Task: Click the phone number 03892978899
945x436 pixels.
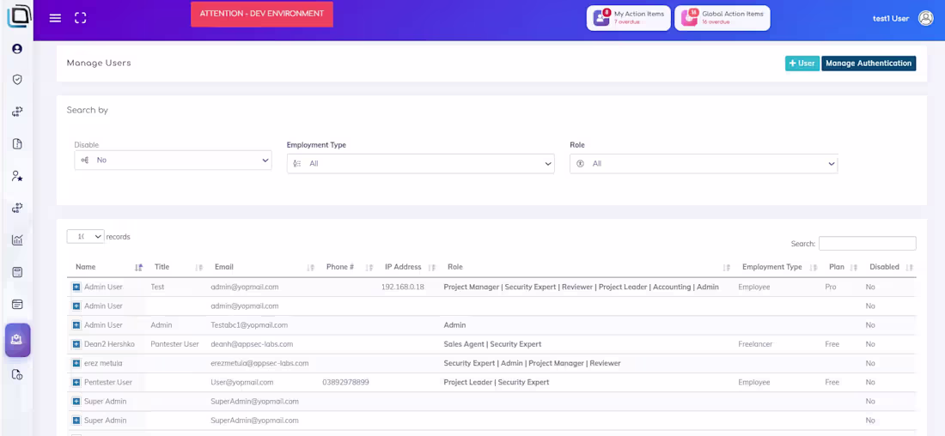Action: coord(346,383)
